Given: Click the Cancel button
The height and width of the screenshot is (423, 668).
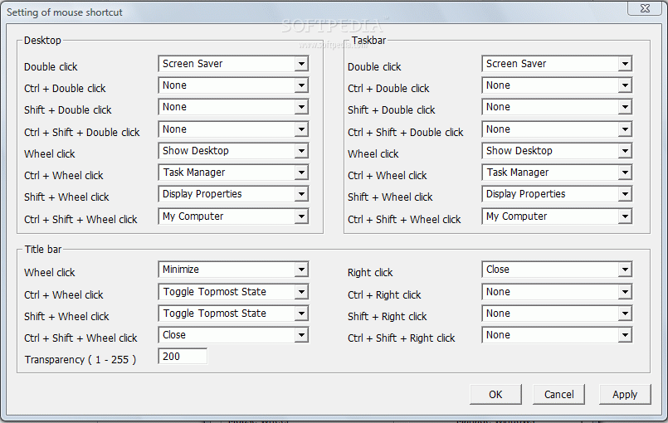Looking at the screenshot, I should (558, 395).
